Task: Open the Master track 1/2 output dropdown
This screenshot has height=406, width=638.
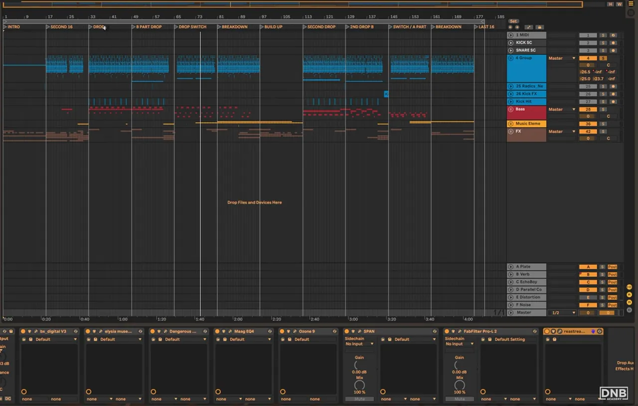Action: (562, 313)
